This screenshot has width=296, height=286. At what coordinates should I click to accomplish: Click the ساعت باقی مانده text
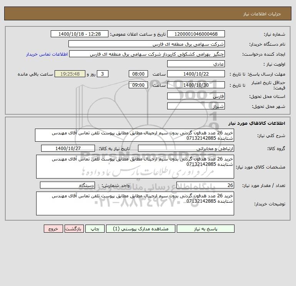click(x=35, y=74)
